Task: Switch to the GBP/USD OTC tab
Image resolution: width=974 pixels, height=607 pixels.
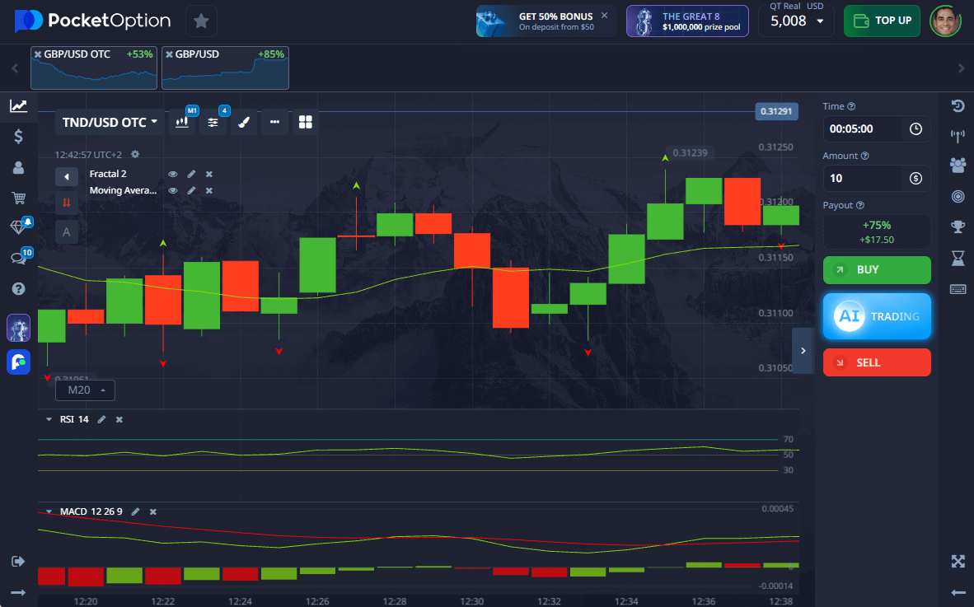Action: coord(93,68)
